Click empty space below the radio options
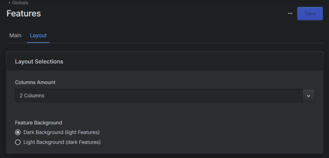 pos(193,149)
